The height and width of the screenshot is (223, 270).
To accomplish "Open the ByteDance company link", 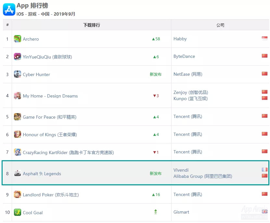I will click(184, 56).
